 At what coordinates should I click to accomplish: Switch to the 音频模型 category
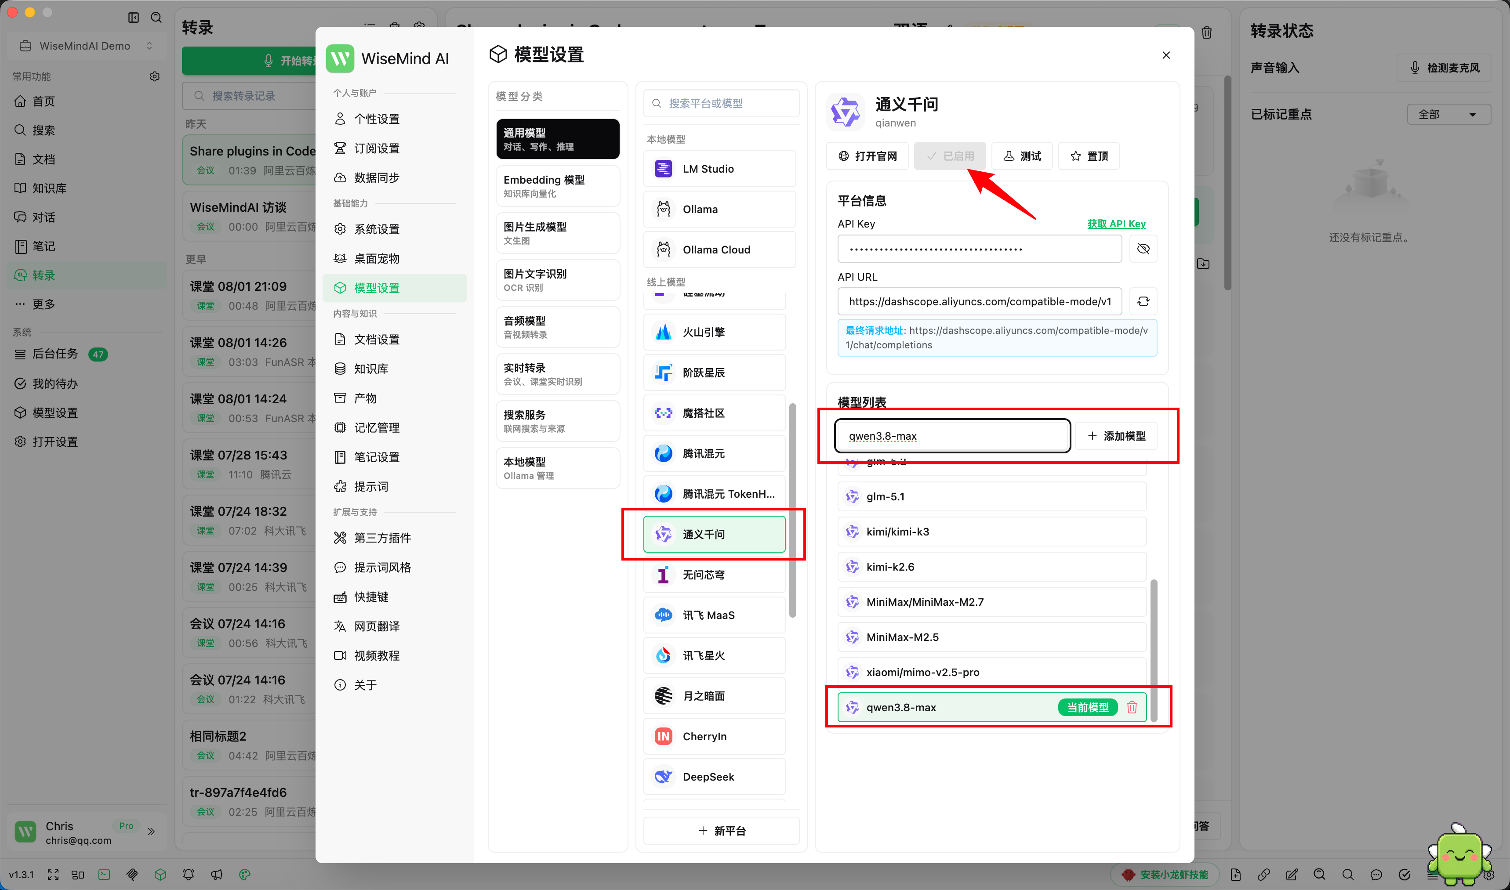click(x=558, y=327)
